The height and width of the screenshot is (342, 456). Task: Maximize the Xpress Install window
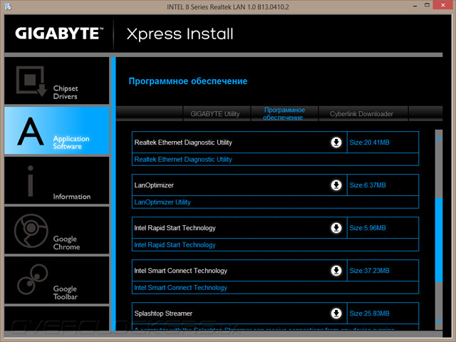[427, 5]
